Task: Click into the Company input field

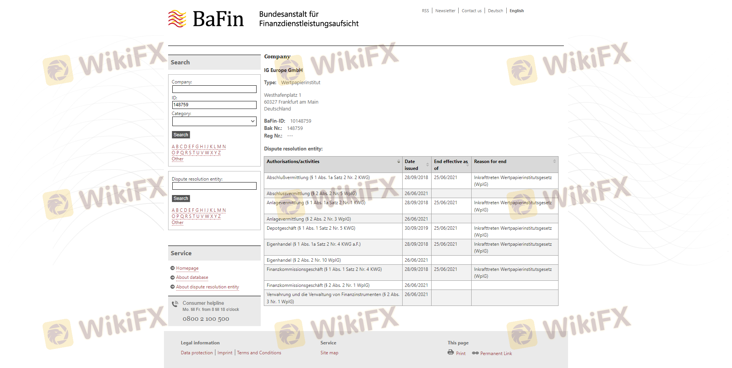Action: click(214, 89)
